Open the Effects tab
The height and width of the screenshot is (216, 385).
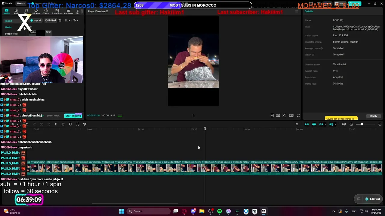(x=46, y=11)
